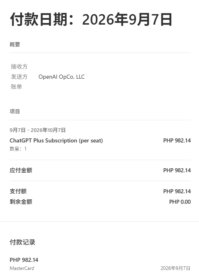The width and height of the screenshot is (199, 278).
Task: Select the 剩余金额 label
Action: click(x=21, y=202)
